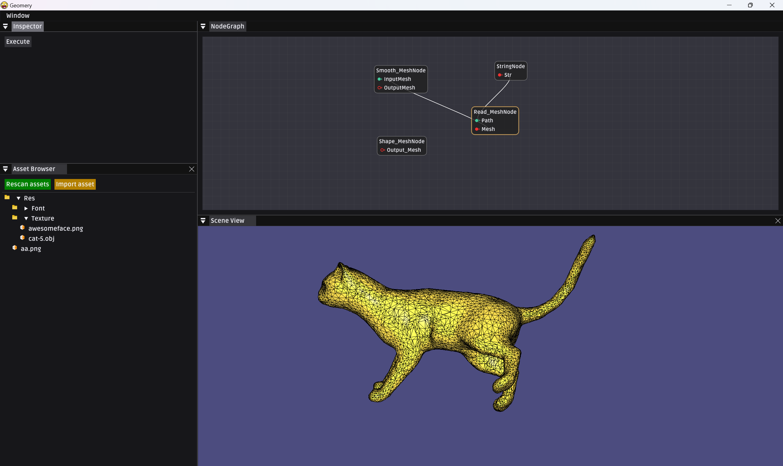The width and height of the screenshot is (783, 466).
Task: Select the Inspector tab
Action: click(28, 26)
